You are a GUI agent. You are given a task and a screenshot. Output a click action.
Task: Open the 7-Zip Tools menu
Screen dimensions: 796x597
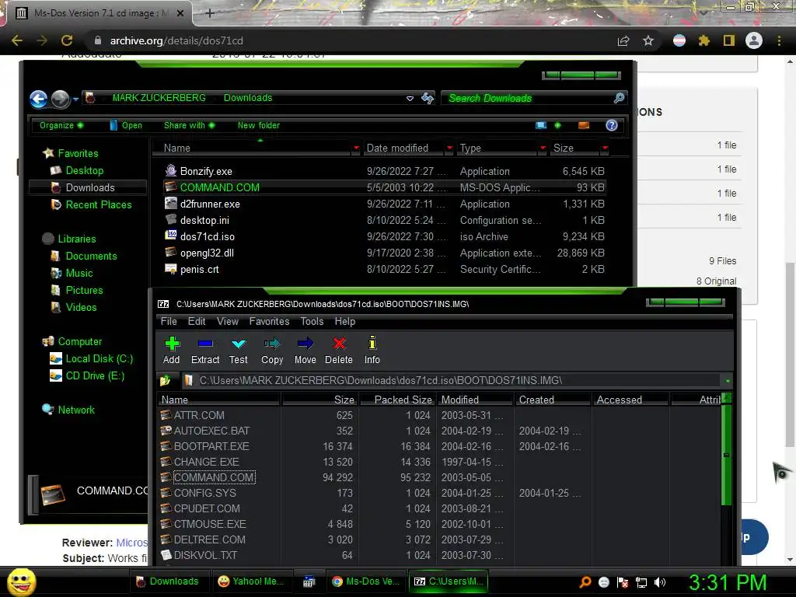tap(312, 321)
